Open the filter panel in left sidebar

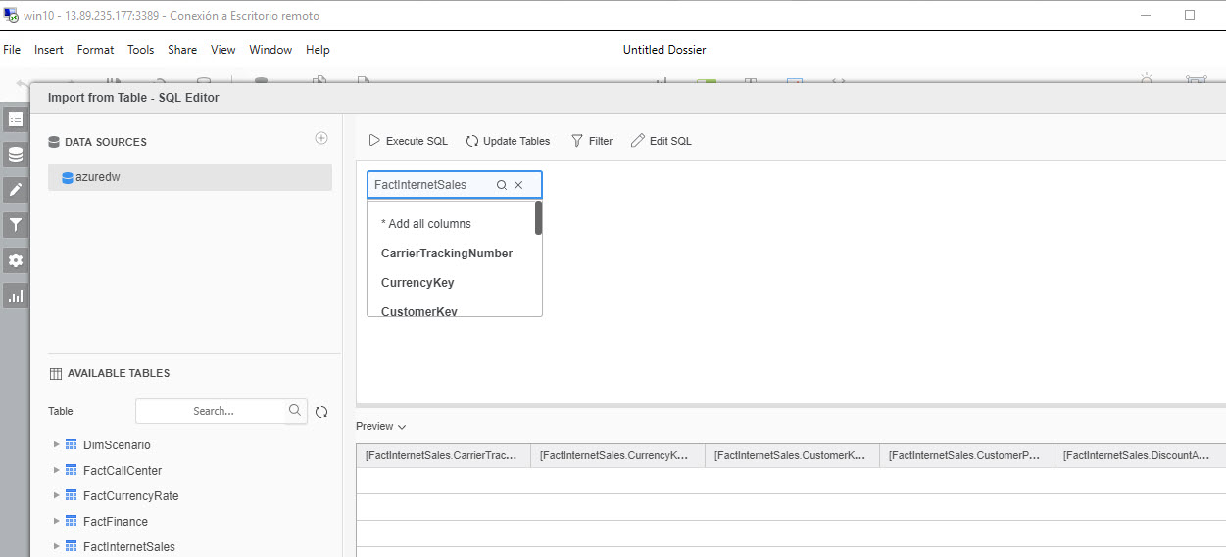16,225
